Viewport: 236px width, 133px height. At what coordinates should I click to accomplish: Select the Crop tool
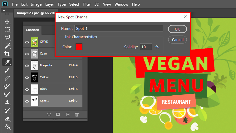pos(7,54)
